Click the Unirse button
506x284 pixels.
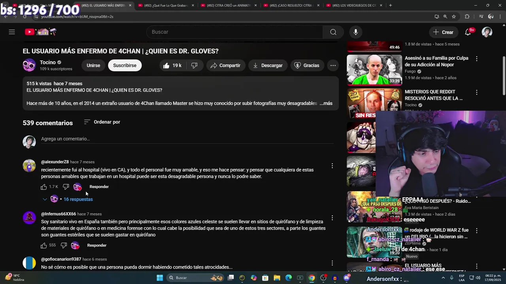93,65
